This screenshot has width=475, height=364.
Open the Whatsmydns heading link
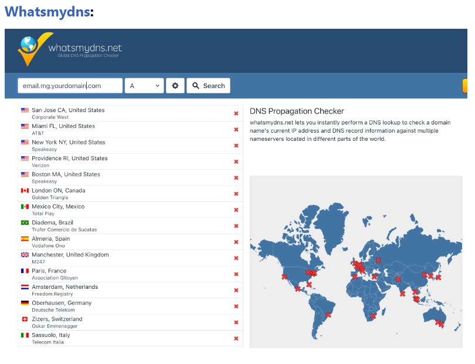tap(48, 11)
